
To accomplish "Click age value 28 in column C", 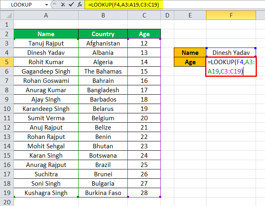I will (x=144, y=193).
